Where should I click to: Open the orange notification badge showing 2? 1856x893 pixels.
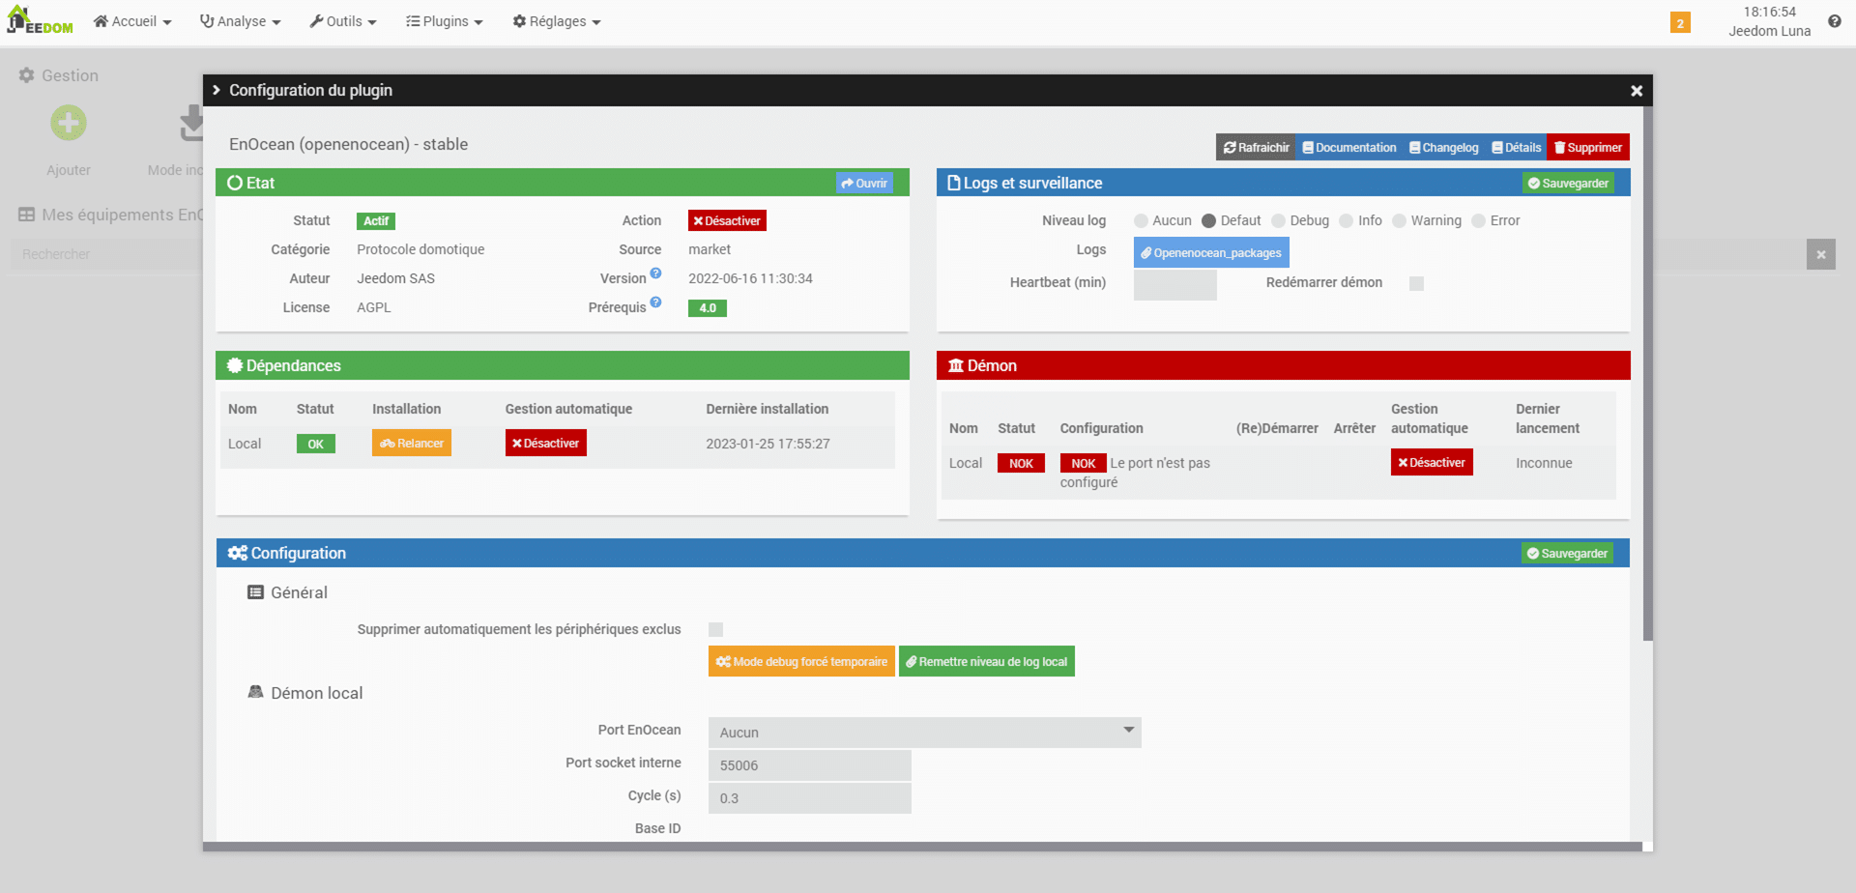click(x=1680, y=22)
